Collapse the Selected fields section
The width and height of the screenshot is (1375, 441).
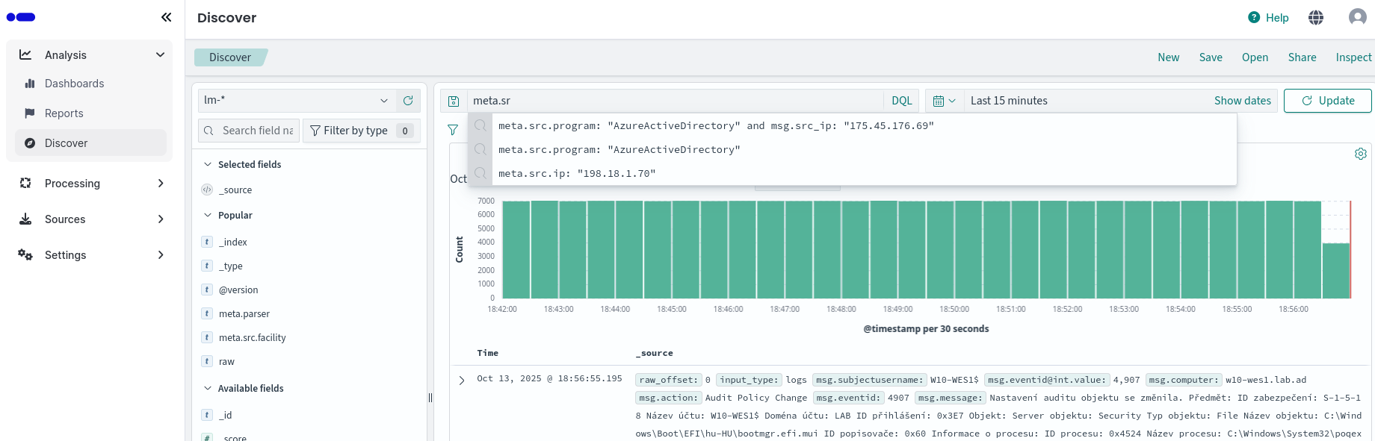[x=208, y=164]
